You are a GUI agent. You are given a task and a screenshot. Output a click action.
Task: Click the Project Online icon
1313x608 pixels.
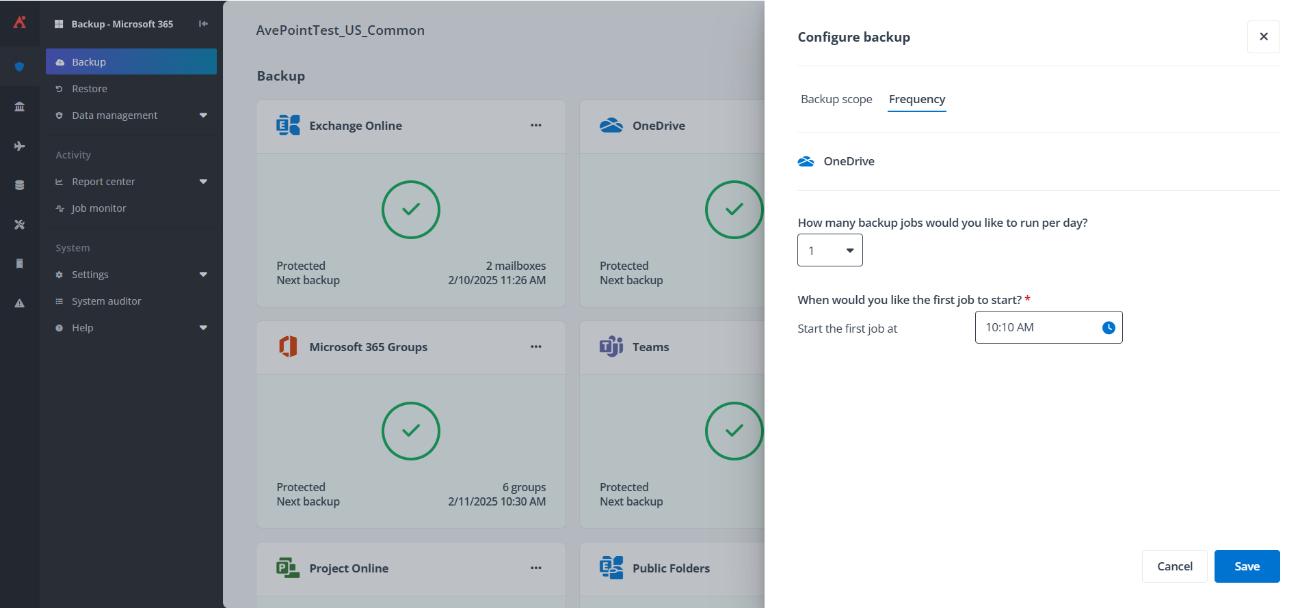coord(288,568)
